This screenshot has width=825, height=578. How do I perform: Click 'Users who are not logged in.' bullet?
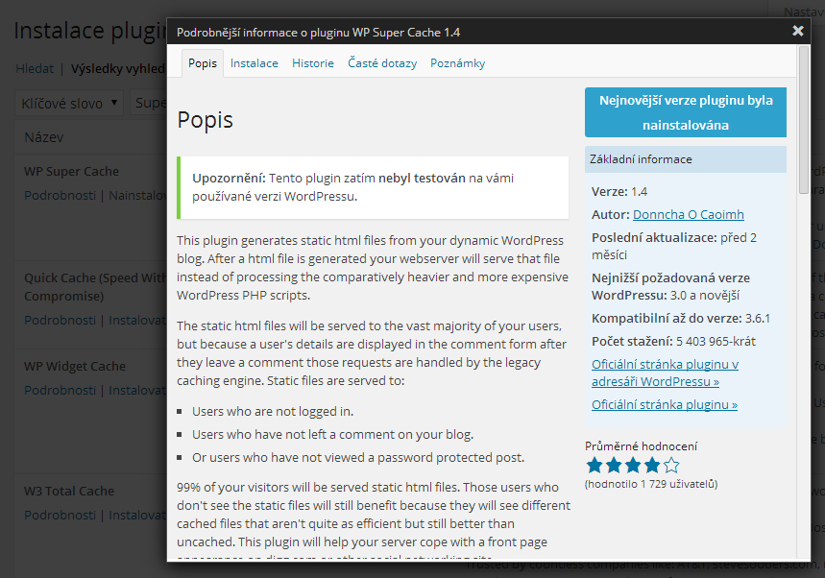coord(273,411)
